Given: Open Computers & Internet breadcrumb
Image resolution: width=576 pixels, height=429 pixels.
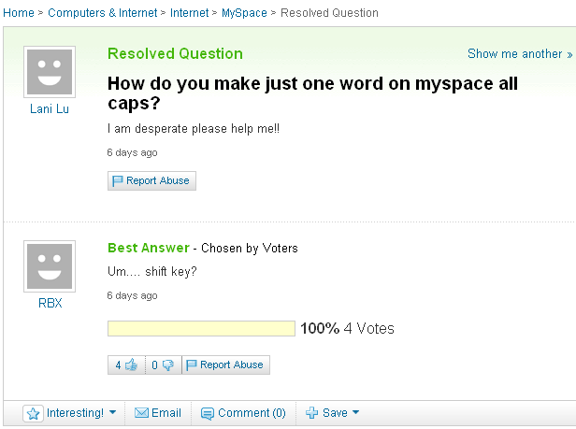Looking at the screenshot, I should click(103, 13).
